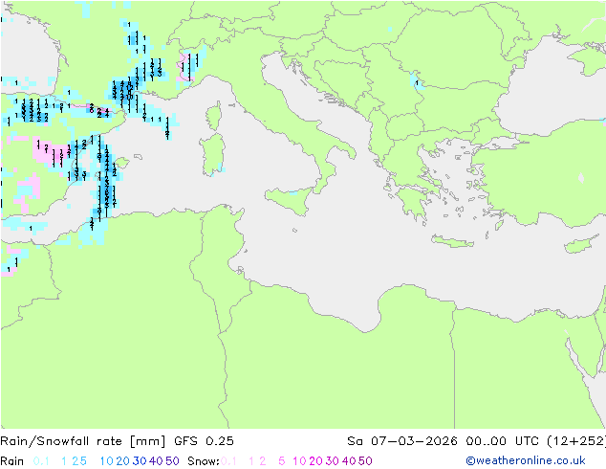606x469 pixels.
Task: Click the island of Corsica on the map
Action: [214, 115]
